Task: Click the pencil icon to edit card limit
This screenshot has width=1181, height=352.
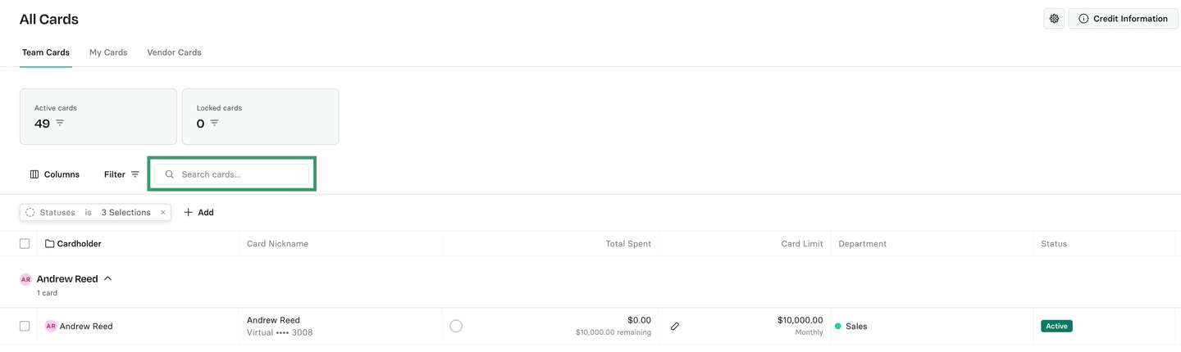Action: 675,326
